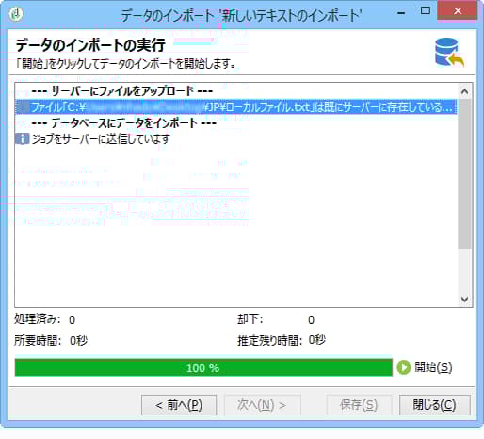Click the green 100 % progress bar
The width and height of the screenshot is (484, 439).
click(203, 367)
